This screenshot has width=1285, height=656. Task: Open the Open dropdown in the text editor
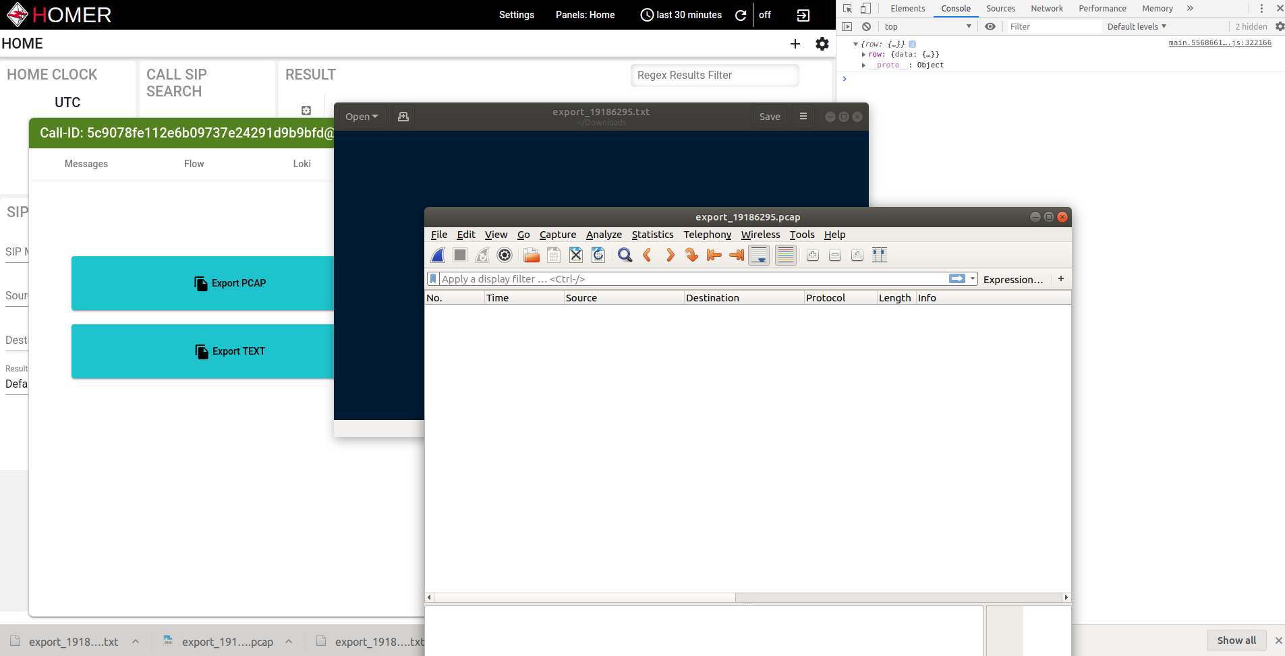pos(361,116)
